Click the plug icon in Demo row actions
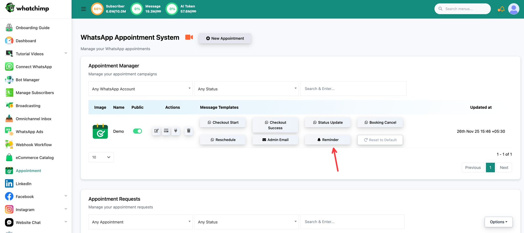 [x=176, y=131]
